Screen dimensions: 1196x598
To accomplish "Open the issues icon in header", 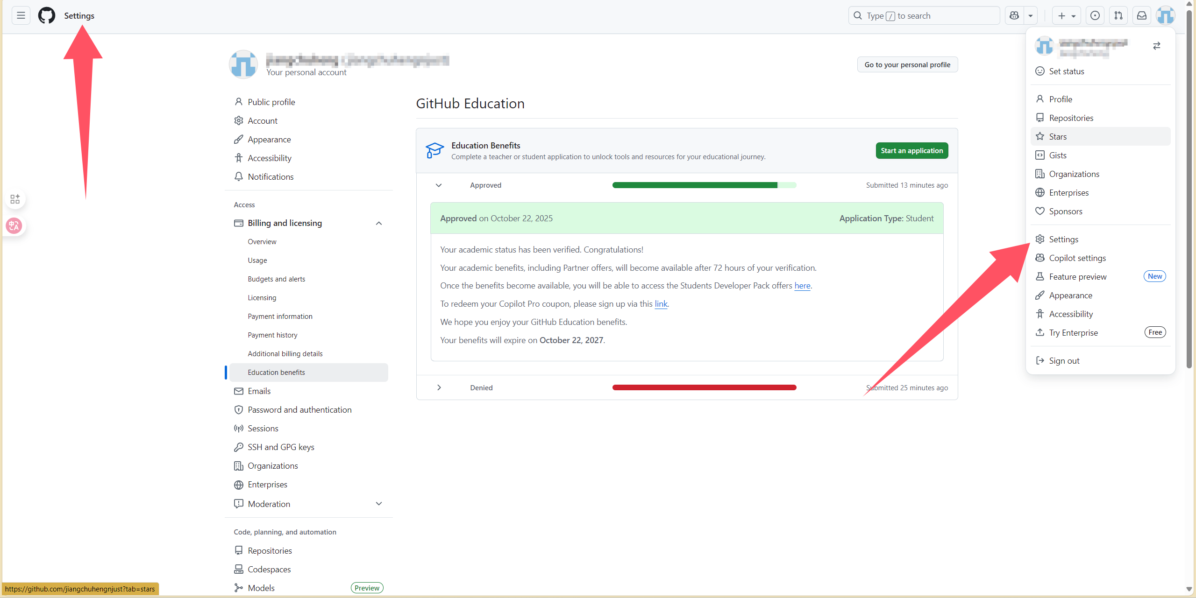I will tap(1095, 15).
